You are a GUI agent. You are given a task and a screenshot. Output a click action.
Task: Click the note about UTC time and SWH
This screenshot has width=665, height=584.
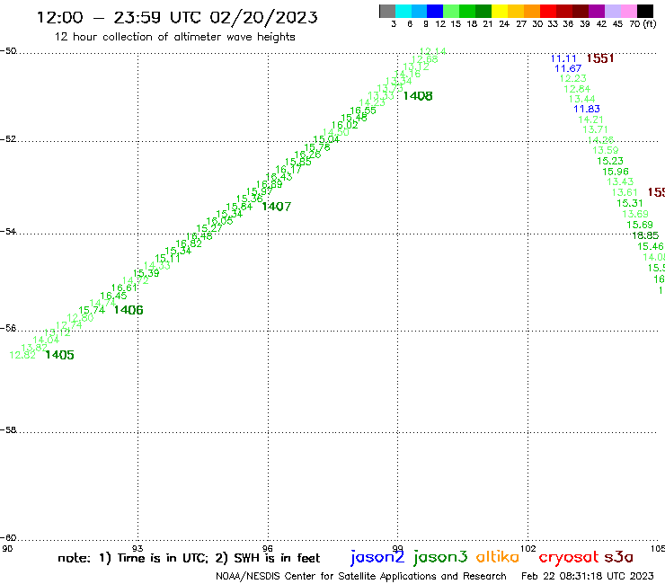(x=189, y=558)
